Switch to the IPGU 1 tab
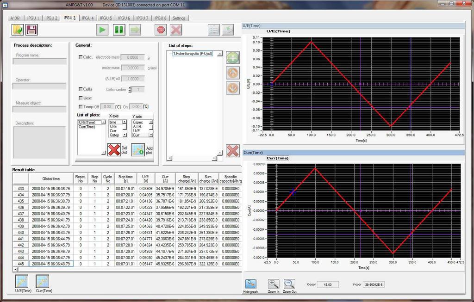The image size is (474, 302). click(33, 18)
